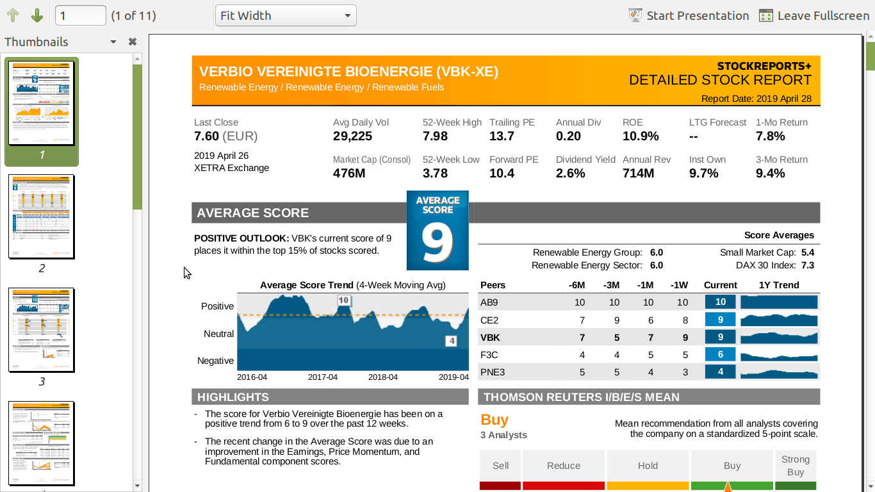Click the bold peer name 'VBK'
Viewport: 875px width, 492px height.
pyautogui.click(x=490, y=337)
